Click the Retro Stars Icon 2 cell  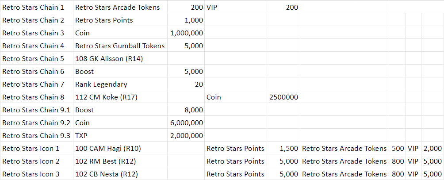37,161
